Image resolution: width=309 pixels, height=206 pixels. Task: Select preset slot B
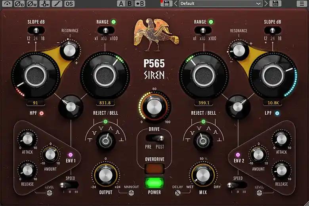point(130,4)
